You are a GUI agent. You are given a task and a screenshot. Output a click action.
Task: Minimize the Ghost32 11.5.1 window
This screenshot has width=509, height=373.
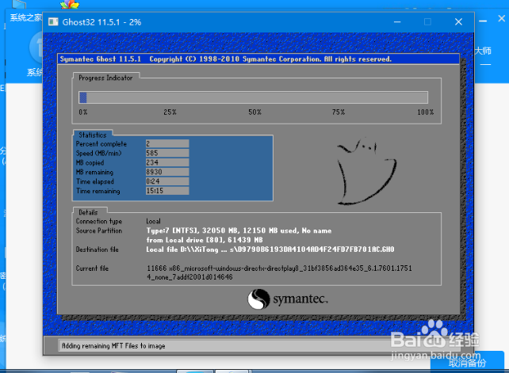pyautogui.click(x=397, y=22)
